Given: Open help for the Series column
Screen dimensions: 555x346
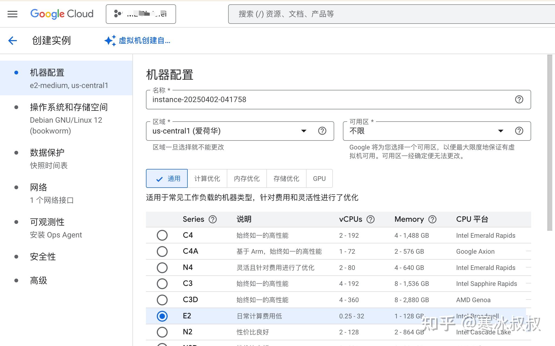Looking at the screenshot, I should [213, 219].
